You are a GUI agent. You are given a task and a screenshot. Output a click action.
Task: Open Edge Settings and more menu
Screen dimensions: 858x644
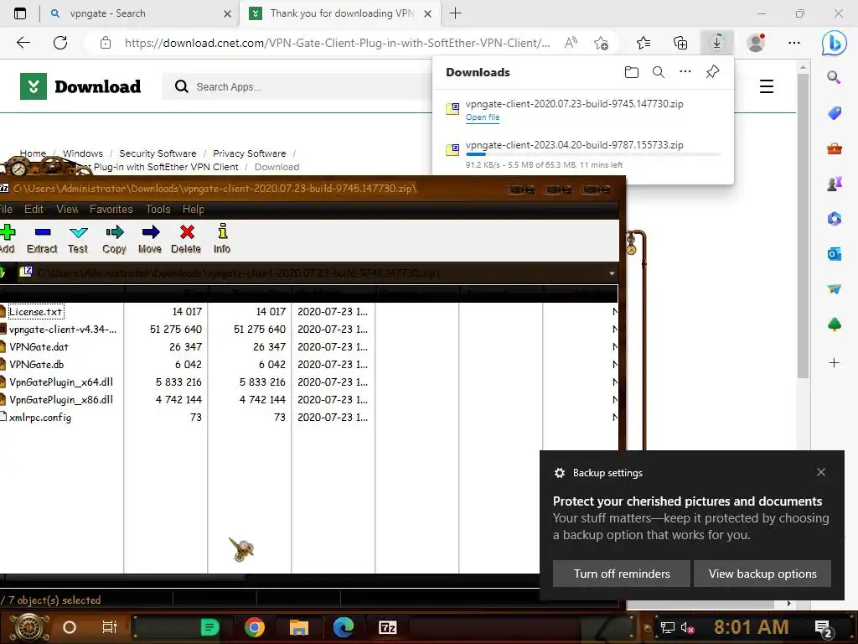[x=794, y=43]
